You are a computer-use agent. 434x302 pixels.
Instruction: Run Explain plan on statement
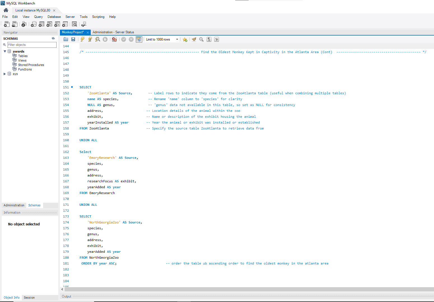coord(97,39)
